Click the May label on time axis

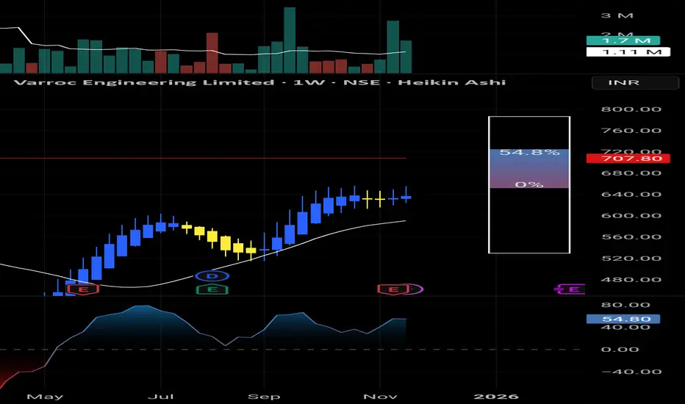click(x=45, y=397)
